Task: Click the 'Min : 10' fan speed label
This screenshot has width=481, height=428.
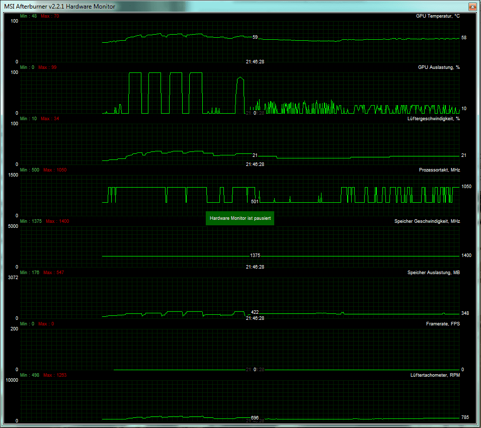Action: coord(28,119)
